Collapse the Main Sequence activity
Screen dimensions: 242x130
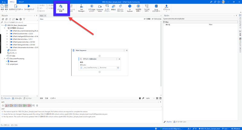tap(127, 50)
